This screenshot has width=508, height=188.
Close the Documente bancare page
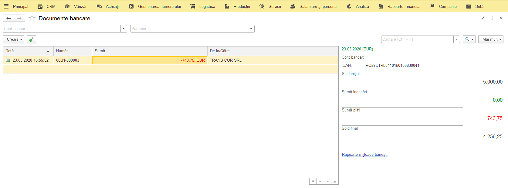tap(501, 18)
